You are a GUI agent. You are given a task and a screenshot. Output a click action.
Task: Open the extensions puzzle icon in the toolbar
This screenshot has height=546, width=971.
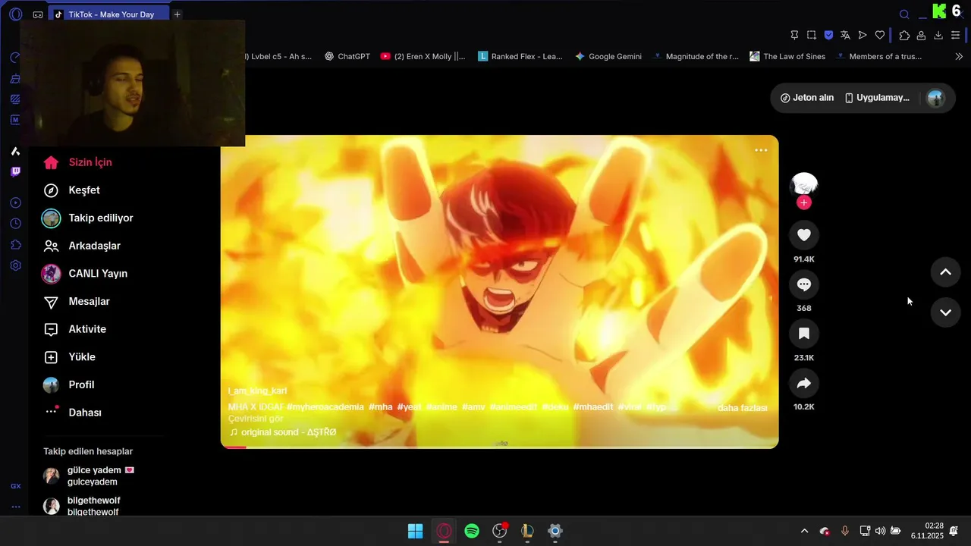click(x=904, y=35)
